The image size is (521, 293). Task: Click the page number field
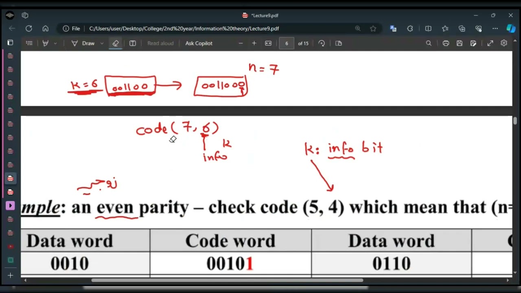pyautogui.click(x=287, y=43)
